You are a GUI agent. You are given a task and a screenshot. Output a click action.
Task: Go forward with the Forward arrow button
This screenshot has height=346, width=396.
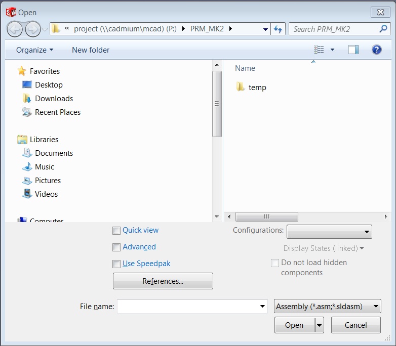33,29
